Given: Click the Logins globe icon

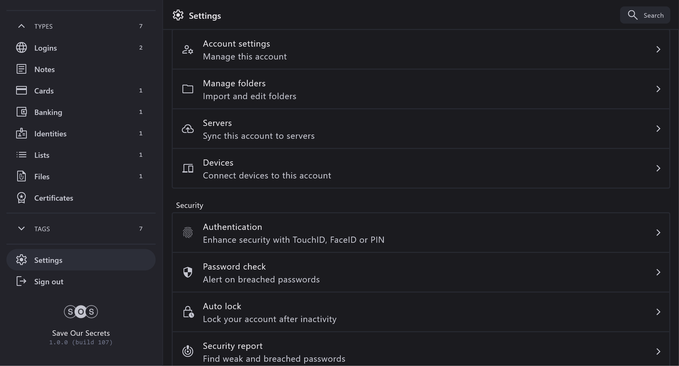Looking at the screenshot, I should pyautogui.click(x=21, y=48).
